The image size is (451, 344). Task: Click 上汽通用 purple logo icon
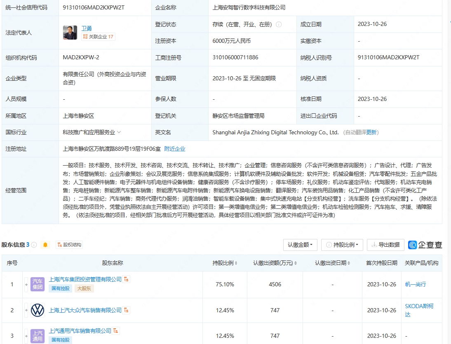[38, 336]
